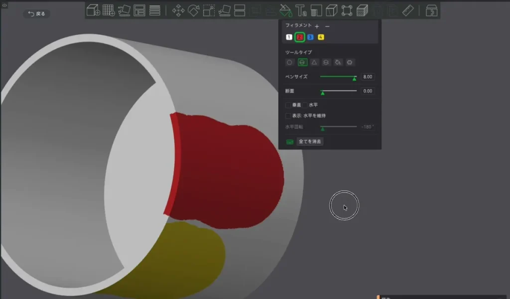Screen dimensions: 510x299
Task: Select the Lay on Face tool
Action: 225,10
